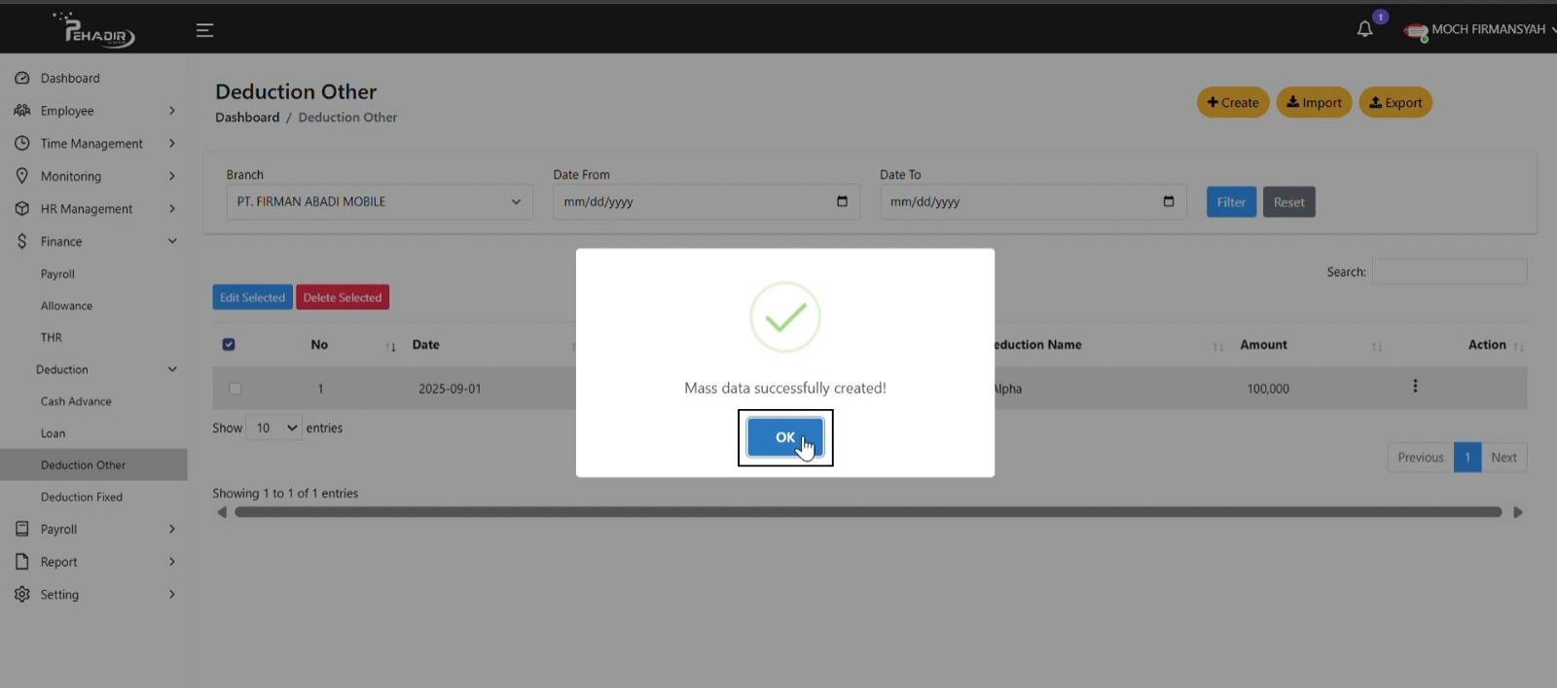Check the checkbox for row 1

[x=235, y=389]
